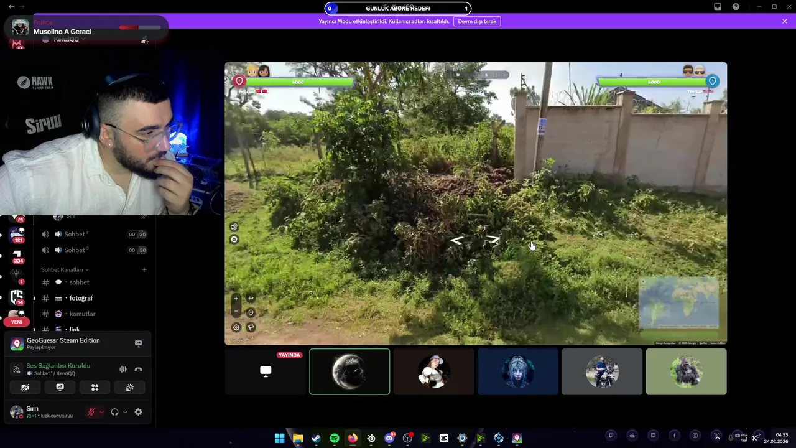Disconnect from the voice channel
The image size is (796, 448).
pyautogui.click(x=138, y=370)
